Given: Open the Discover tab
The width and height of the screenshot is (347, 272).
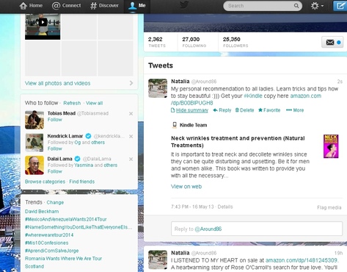Looking at the screenshot, I should pyautogui.click(x=104, y=6).
